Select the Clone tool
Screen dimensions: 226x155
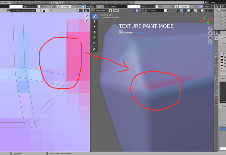[x=95, y=32]
